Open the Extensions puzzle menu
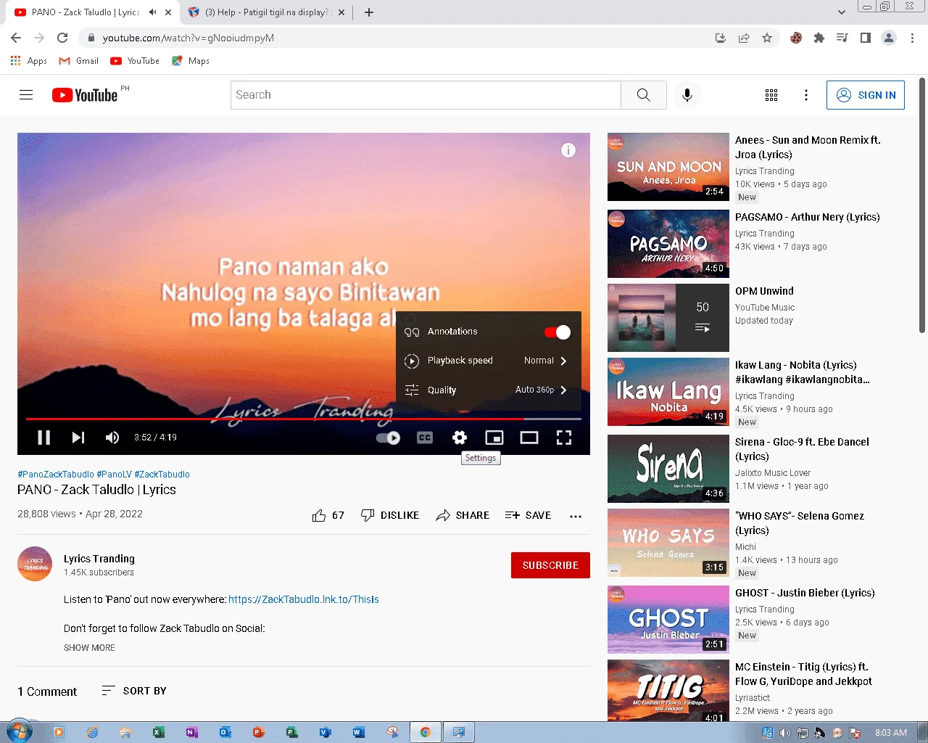The width and height of the screenshot is (928, 743). [x=819, y=38]
